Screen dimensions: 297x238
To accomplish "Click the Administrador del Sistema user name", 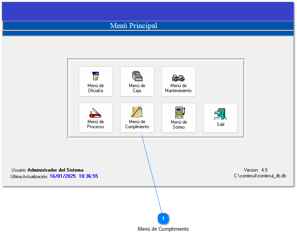I will pyautogui.click(x=55, y=170).
